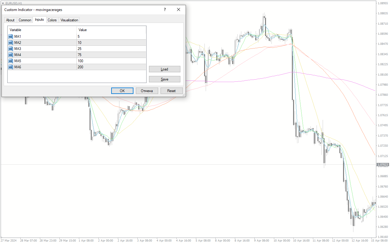390x244 pixels.
Task: Click the Variable column header
Action: [42, 30]
